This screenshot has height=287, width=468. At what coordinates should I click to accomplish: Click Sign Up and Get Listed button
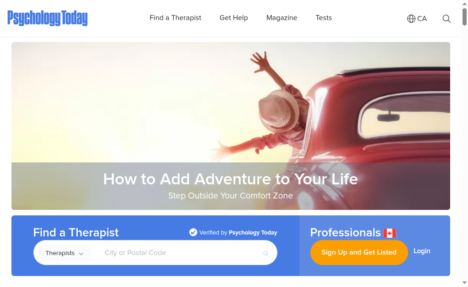point(359,252)
